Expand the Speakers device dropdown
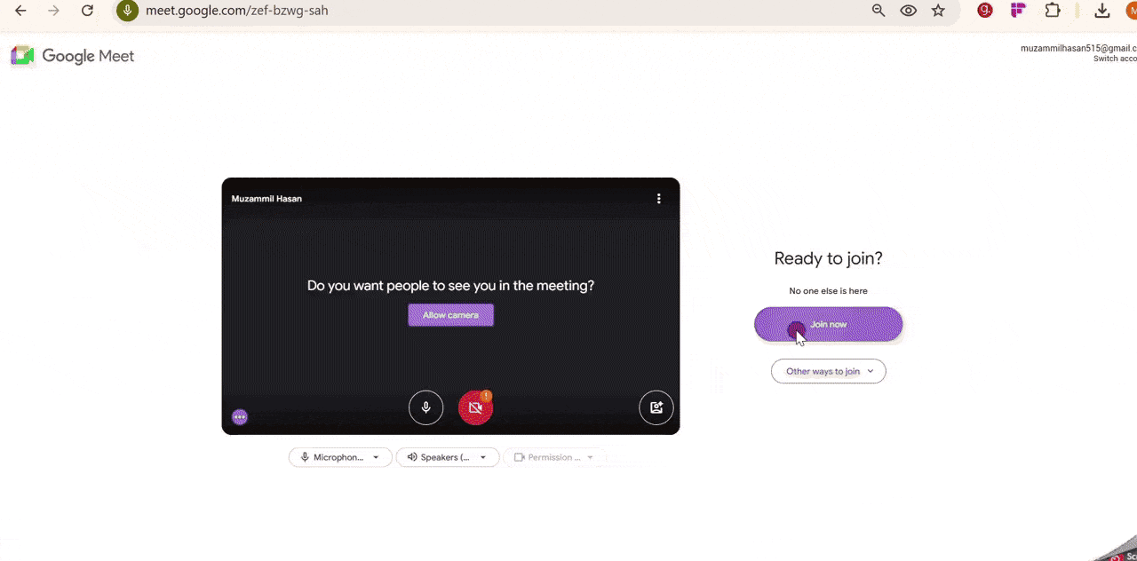This screenshot has width=1137, height=561. (447, 457)
